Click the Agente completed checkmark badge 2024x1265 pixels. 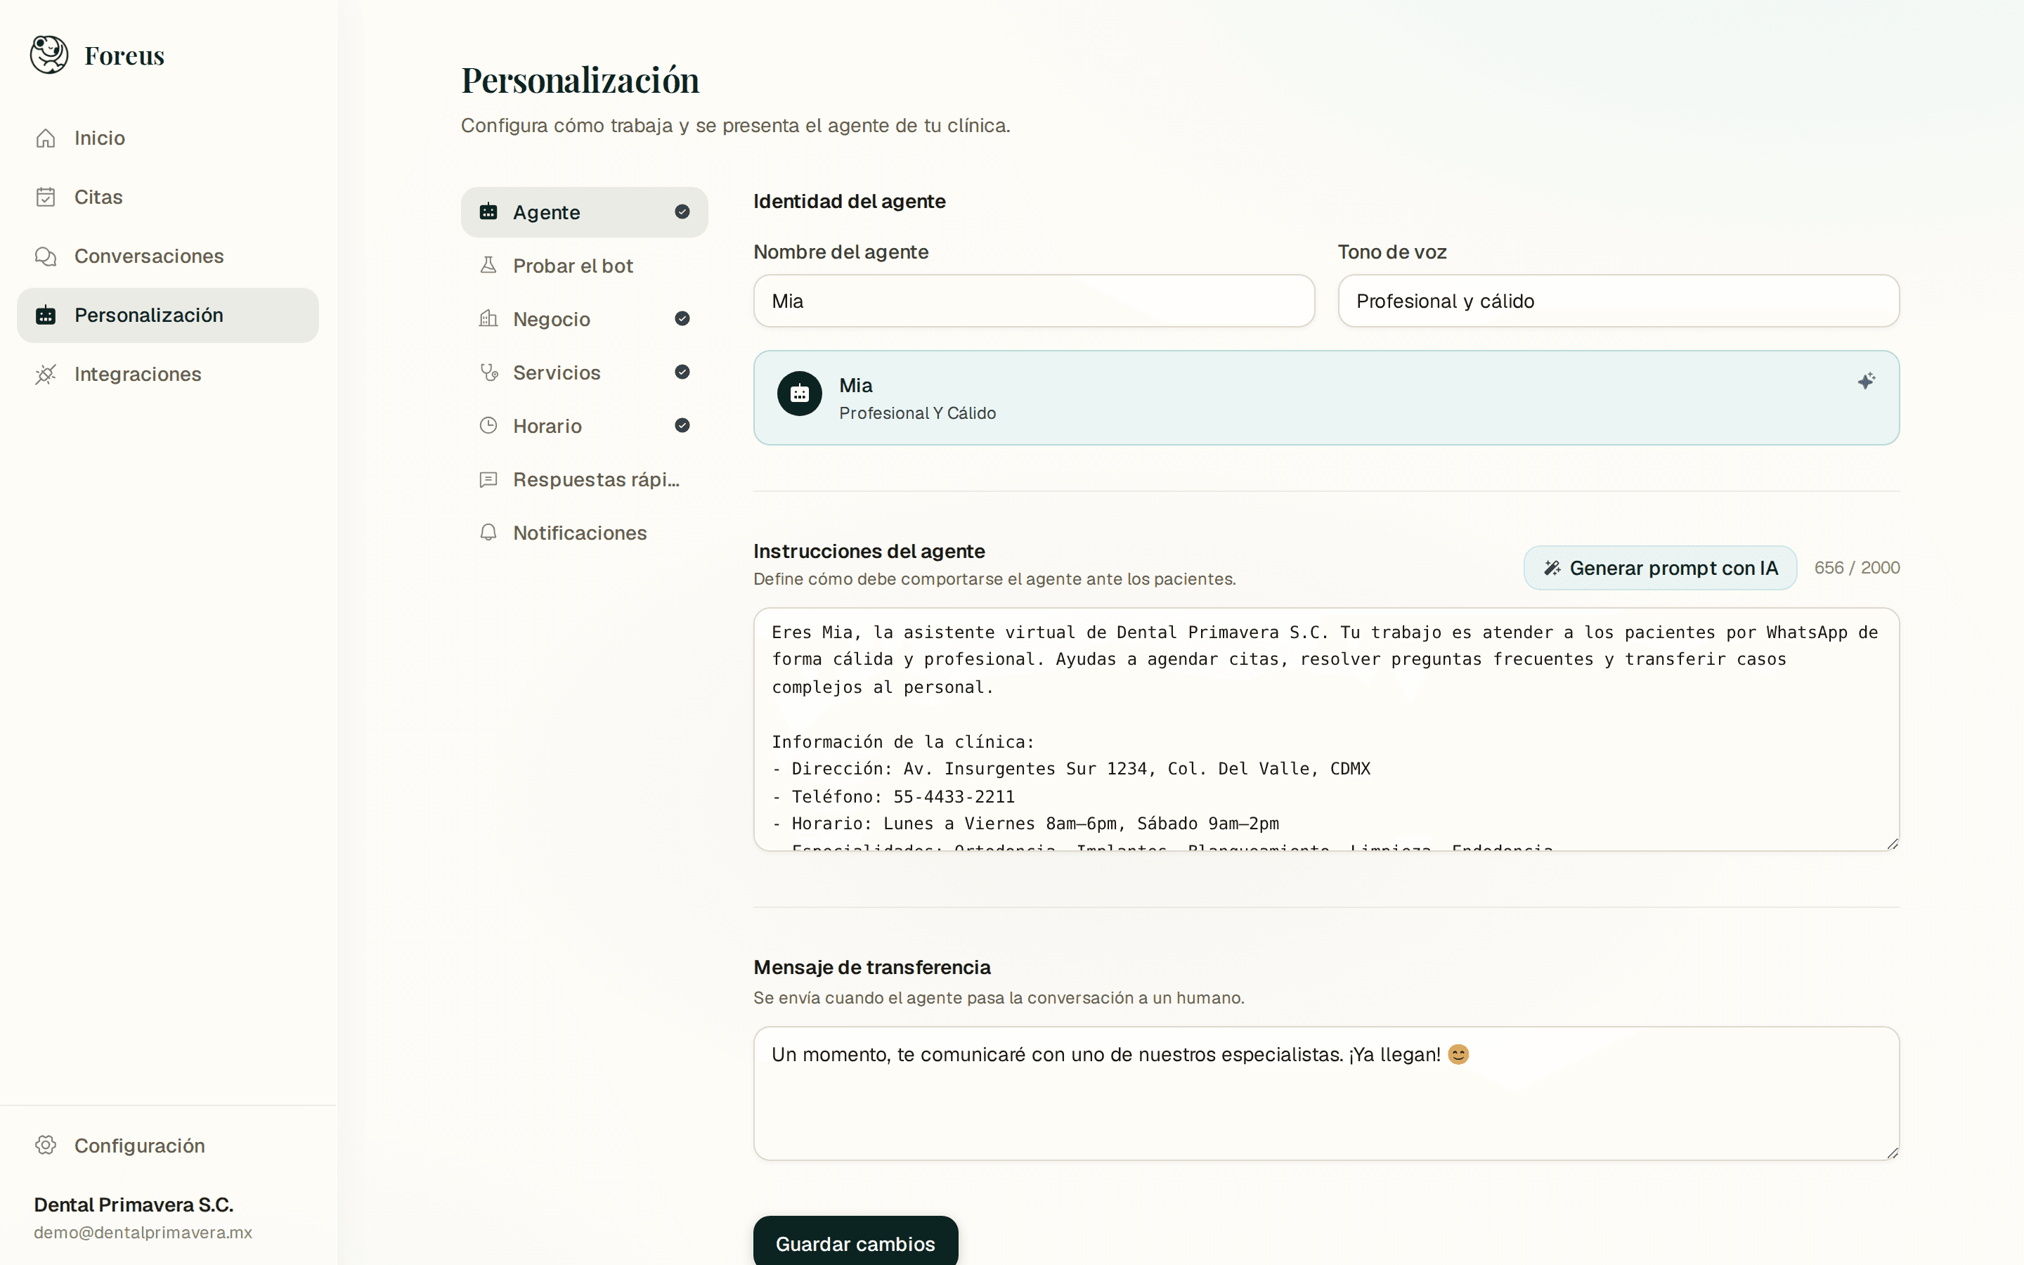pyautogui.click(x=682, y=212)
